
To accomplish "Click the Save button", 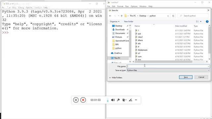I will [x=185, y=77].
